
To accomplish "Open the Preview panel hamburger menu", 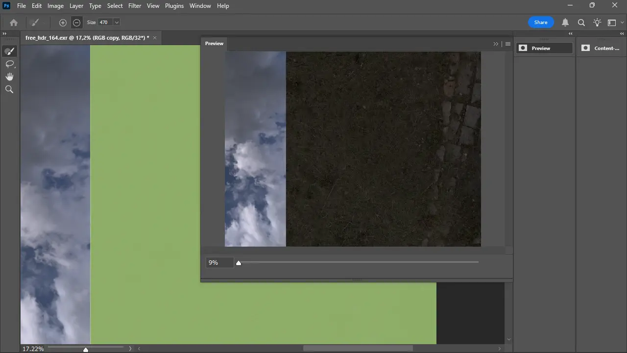I will 508,44.
